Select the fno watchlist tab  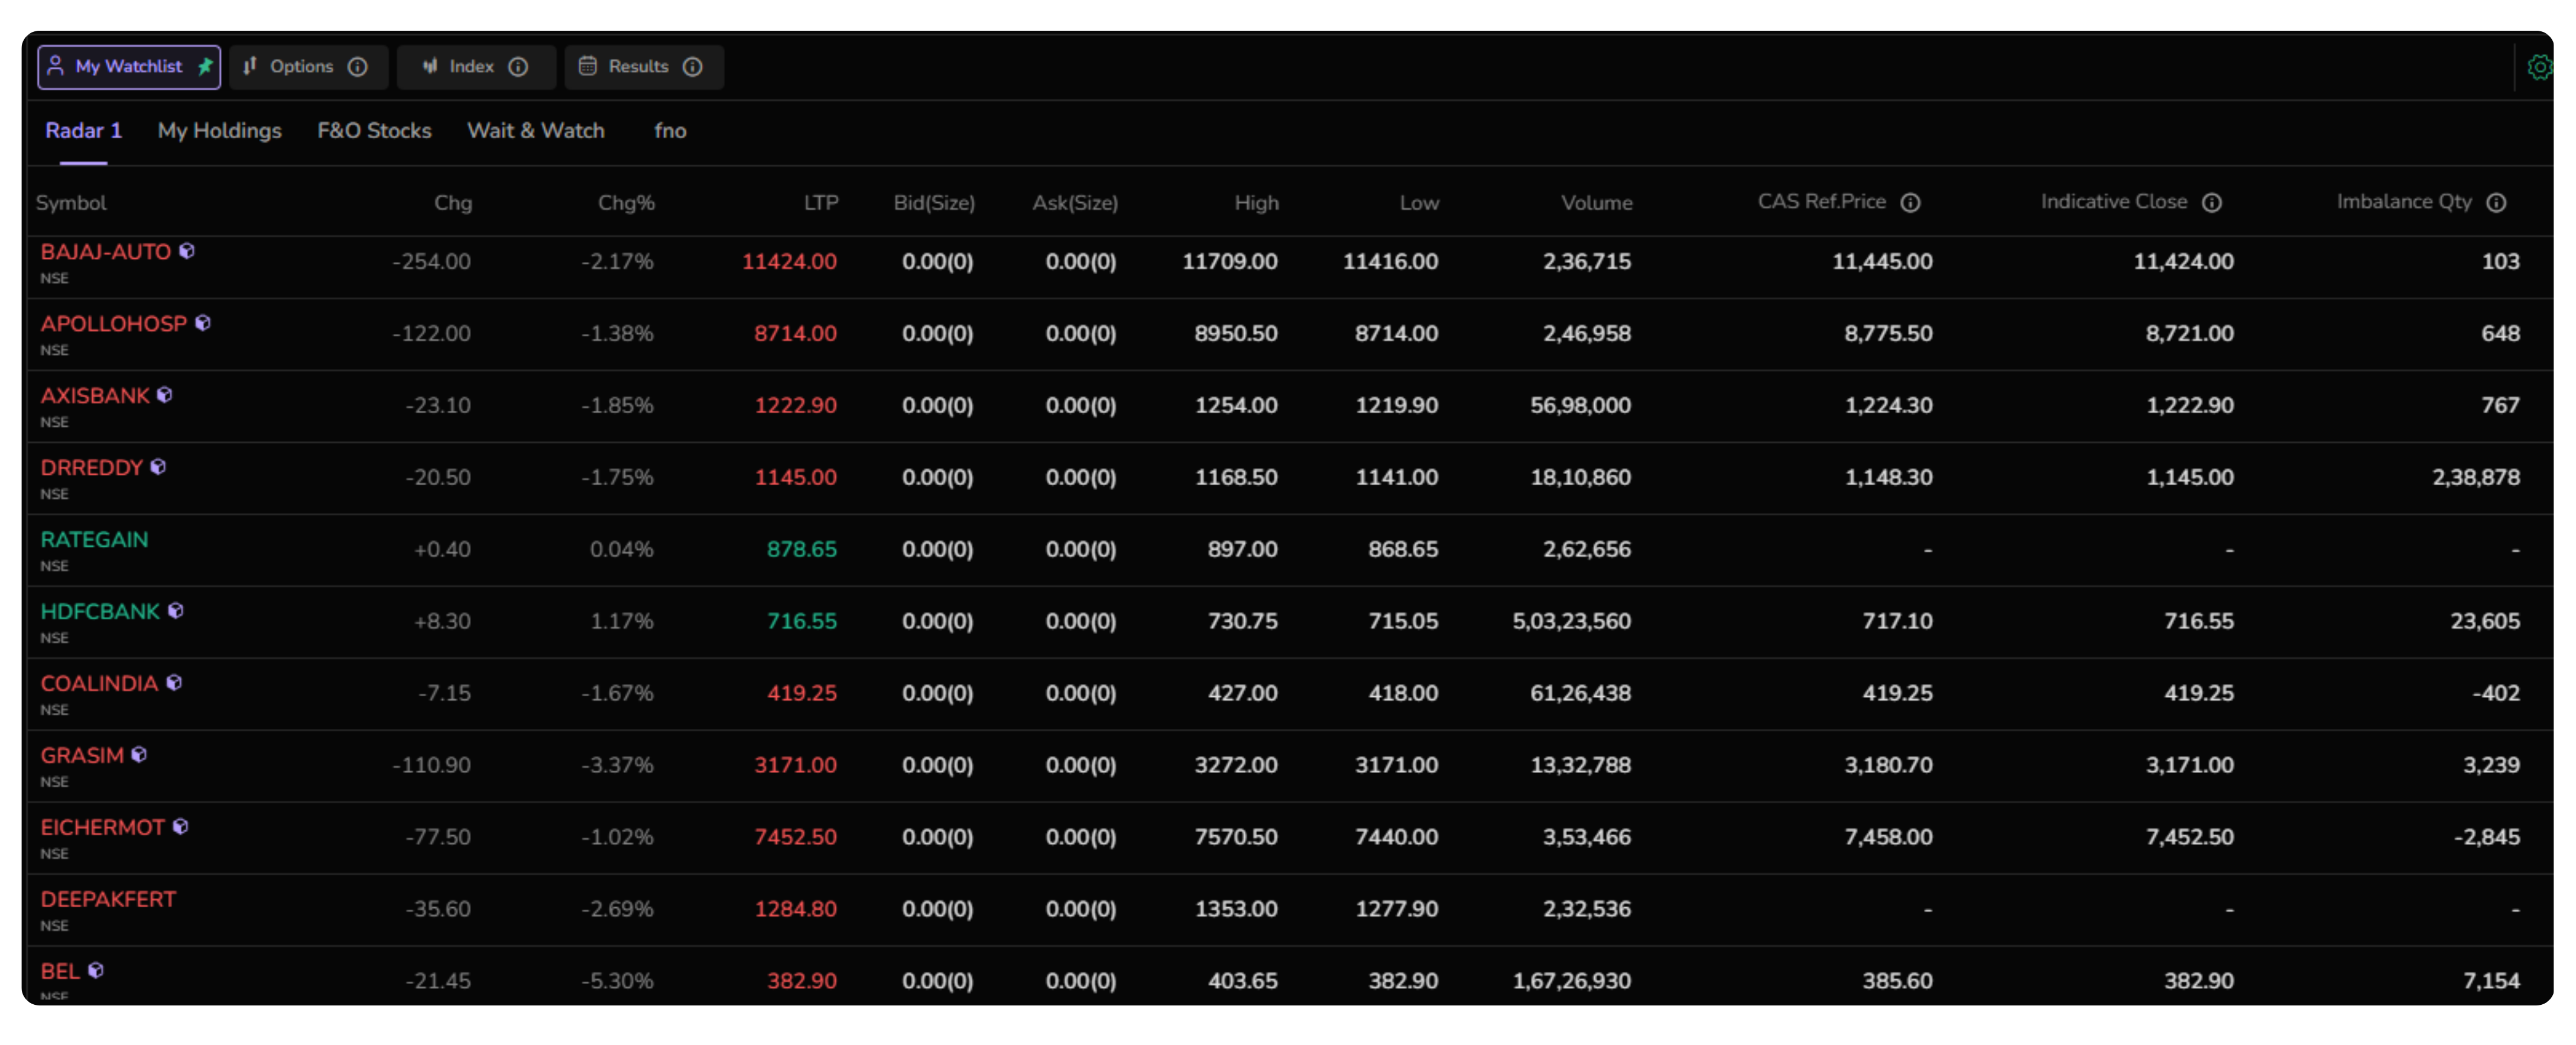pos(670,131)
